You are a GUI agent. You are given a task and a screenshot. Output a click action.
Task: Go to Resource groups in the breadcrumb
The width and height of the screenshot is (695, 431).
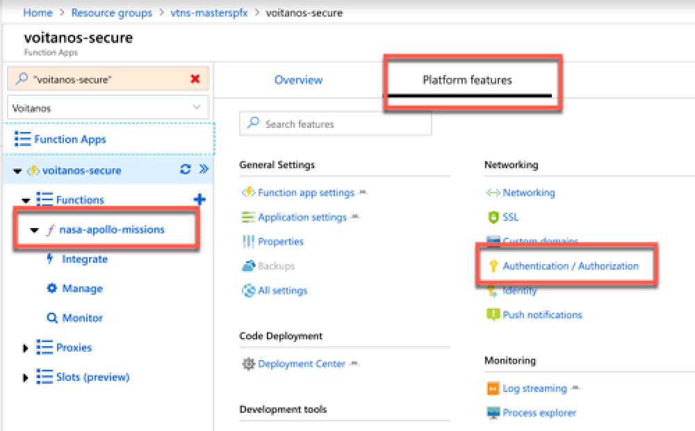tap(112, 13)
